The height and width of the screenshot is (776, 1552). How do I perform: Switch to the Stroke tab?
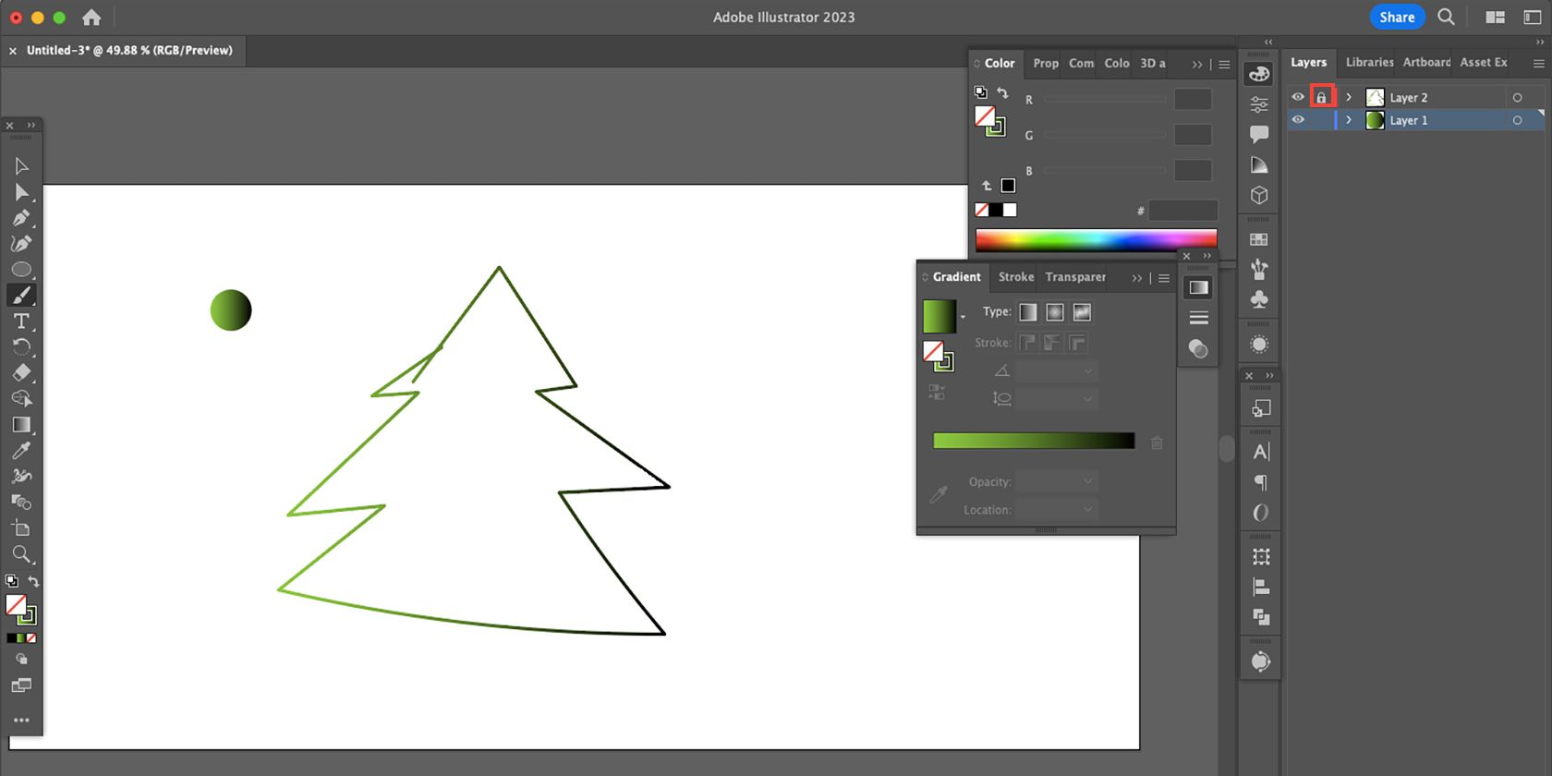click(x=1015, y=277)
